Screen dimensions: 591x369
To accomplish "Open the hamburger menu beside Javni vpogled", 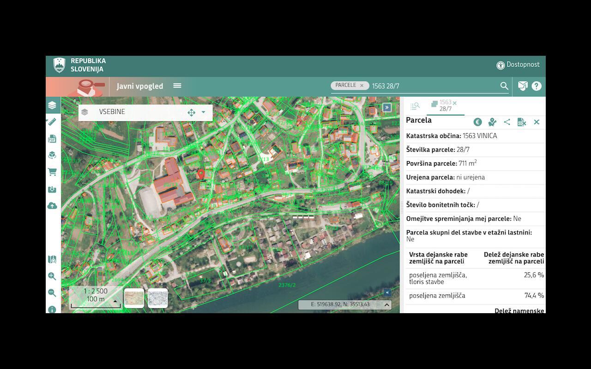I will [x=177, y=86].
